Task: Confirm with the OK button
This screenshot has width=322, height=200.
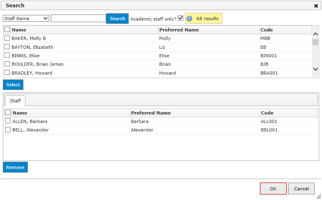Action: coord(273,189)
